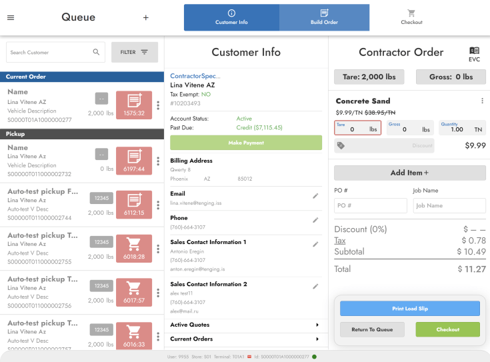Go to the Checkout tab
Image resolution: width=490 pixels, height=362 pixels.
click(x=411, y=17)
